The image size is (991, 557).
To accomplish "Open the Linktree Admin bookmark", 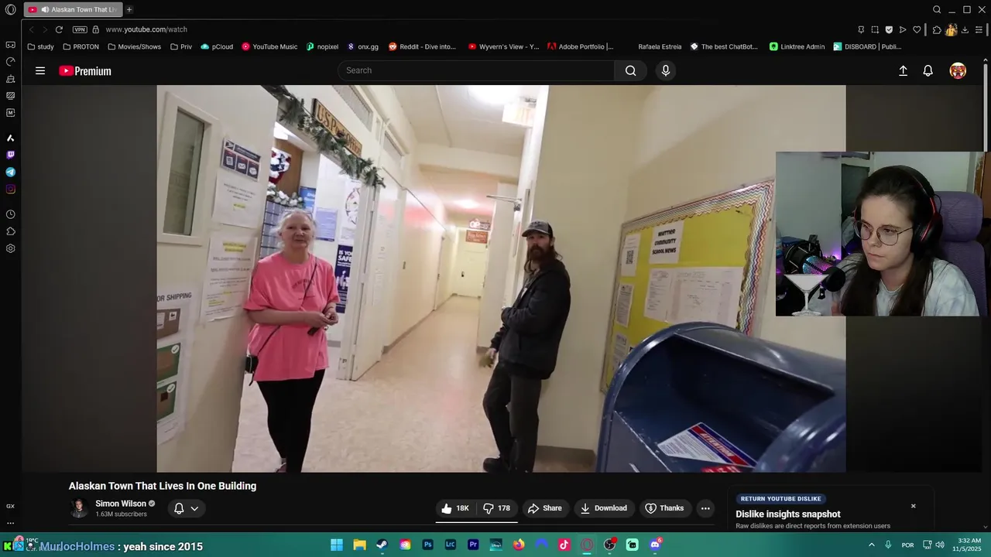I will click(797, 46).
